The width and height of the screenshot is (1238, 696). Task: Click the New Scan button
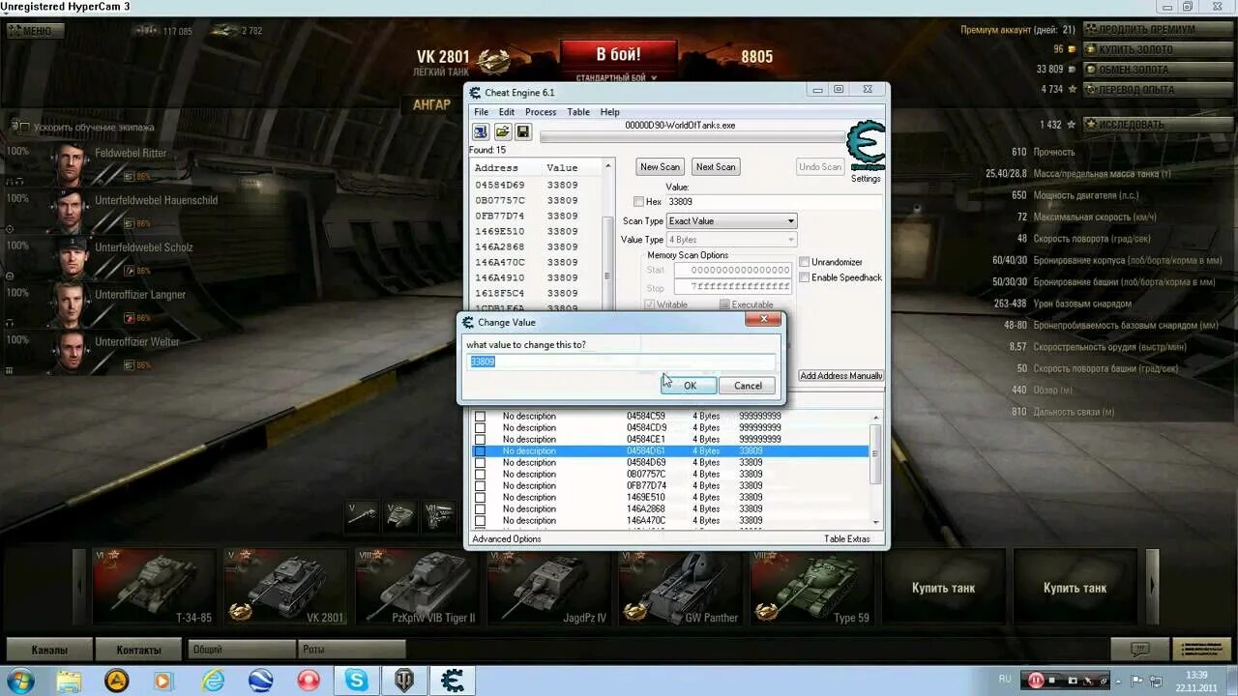(x=661, y=167)
